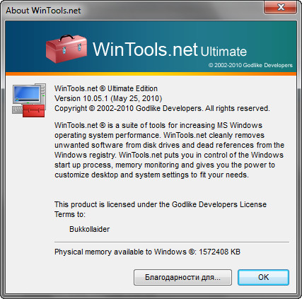Click the Version 10.05.1 (May 25, 2010) line
Screen dimensions: 302x299
tap(108, 98)
